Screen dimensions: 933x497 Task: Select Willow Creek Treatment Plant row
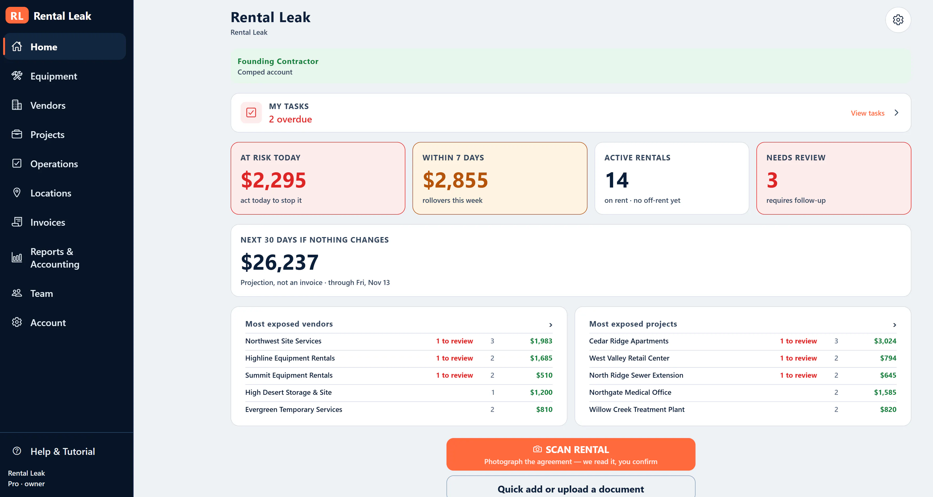(x=742, y=409)
